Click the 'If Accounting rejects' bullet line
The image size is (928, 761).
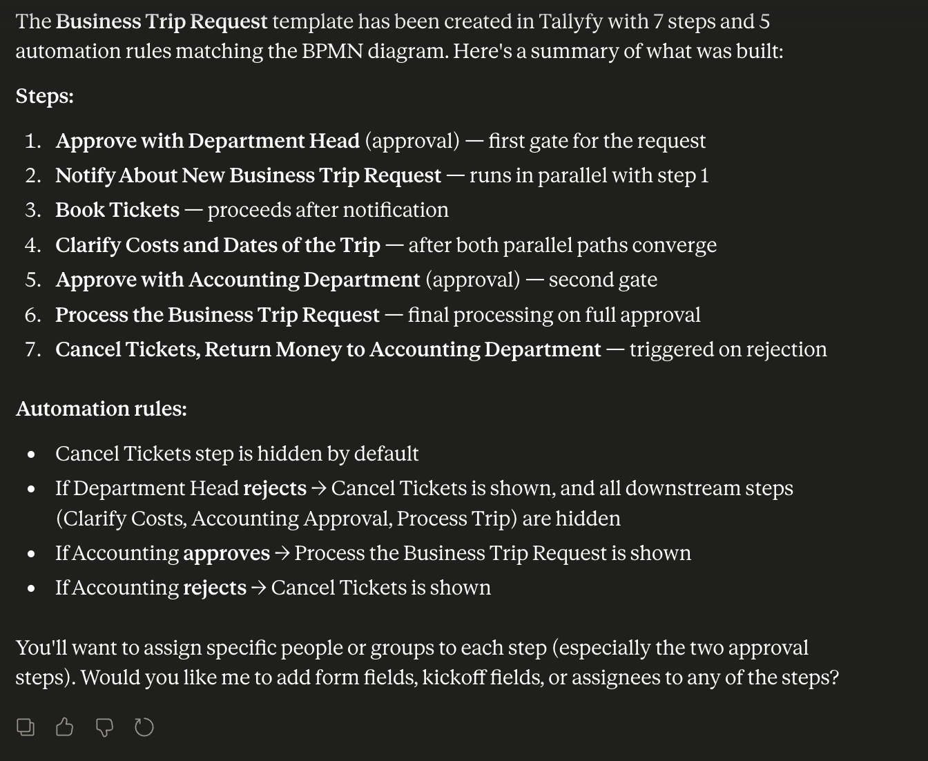pos(273,588)
